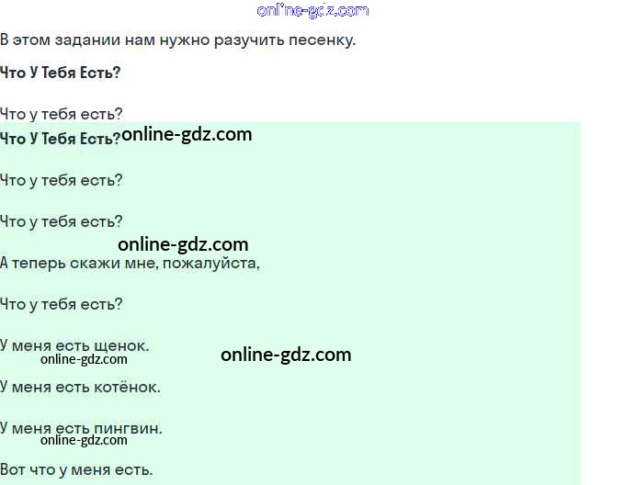
Task: Click the bold 'Что У Тебя Есть?' heading inside the green box
Action: tap(60, 139)
